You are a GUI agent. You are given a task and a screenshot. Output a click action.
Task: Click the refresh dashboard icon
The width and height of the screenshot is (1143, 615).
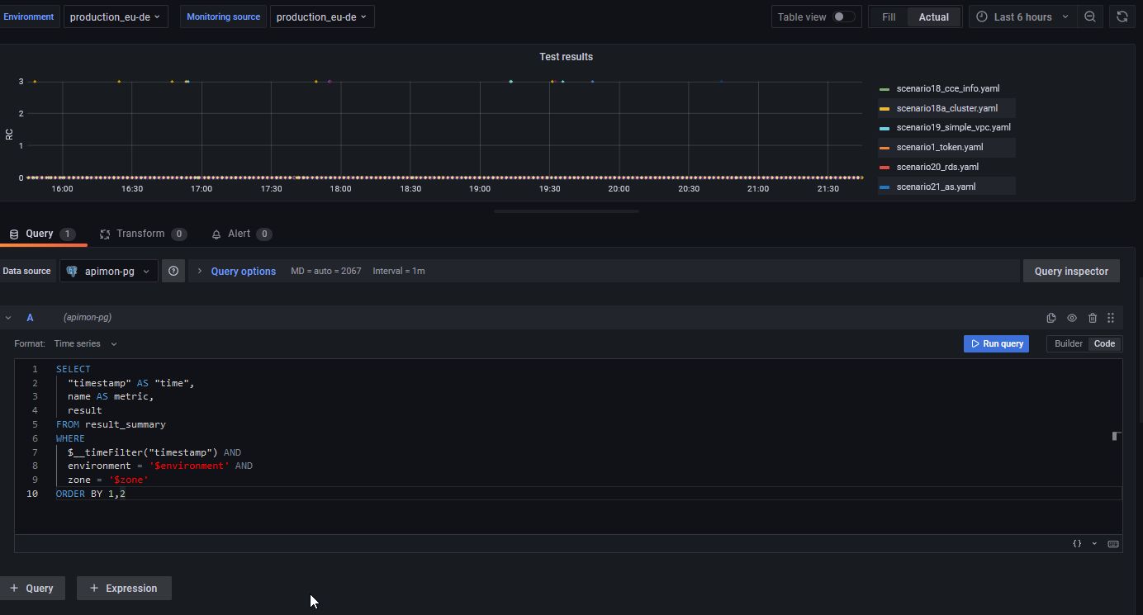tap(1122, 17)
